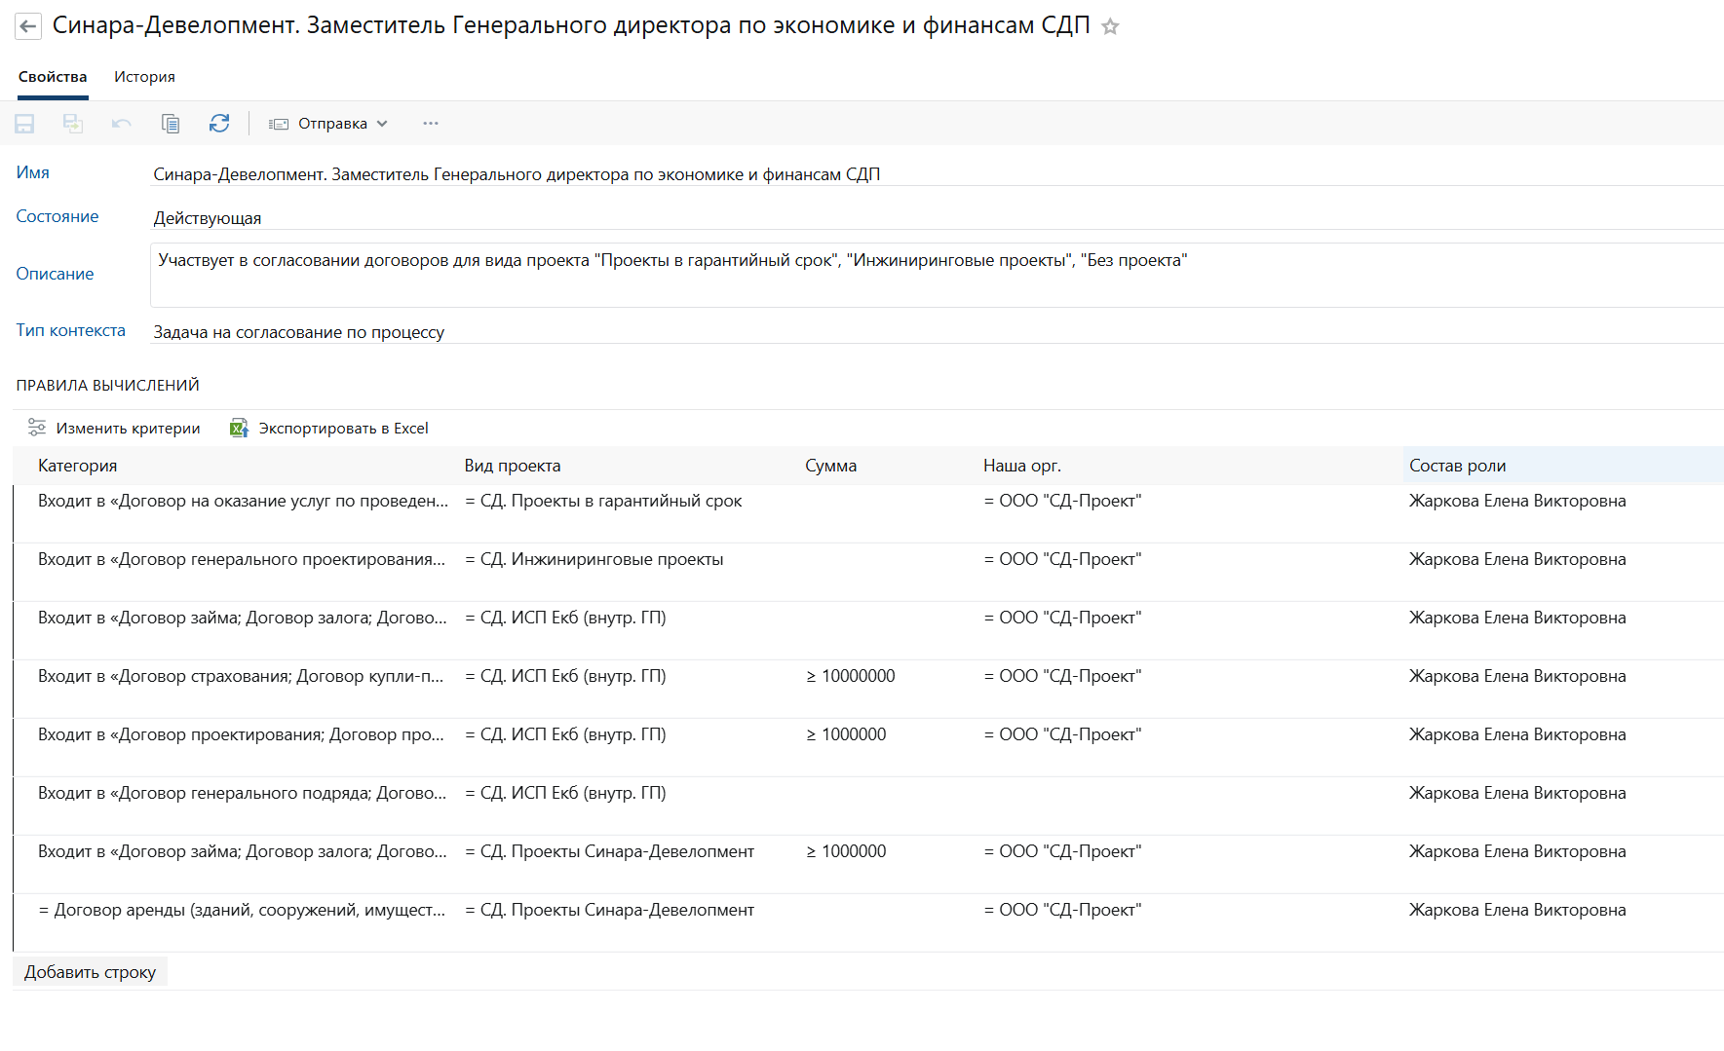Select row with СД. Инжиниринговые проекты
The height and width of the screenshot is (1051, 1724).
click(x=594, y=560)
